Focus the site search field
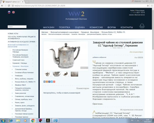The height and width of the screenshot is (123, 154). (x=17, y=27)
